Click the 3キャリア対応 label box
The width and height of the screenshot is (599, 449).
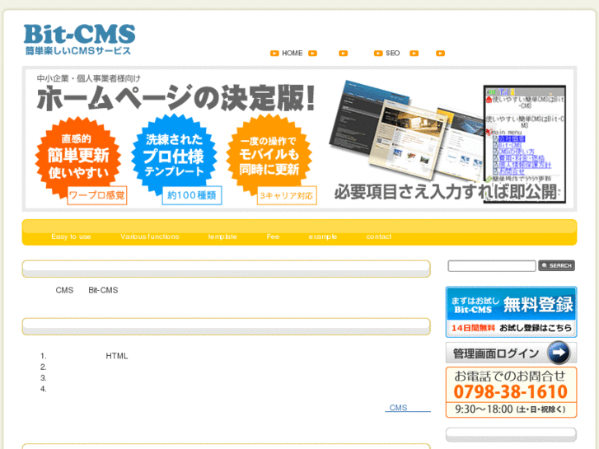[x=287, y=195]
